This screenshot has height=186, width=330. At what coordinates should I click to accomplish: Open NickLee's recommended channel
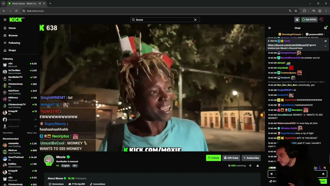click(20, 152)
